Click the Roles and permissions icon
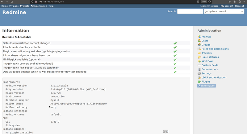 [x=199, y=49]
